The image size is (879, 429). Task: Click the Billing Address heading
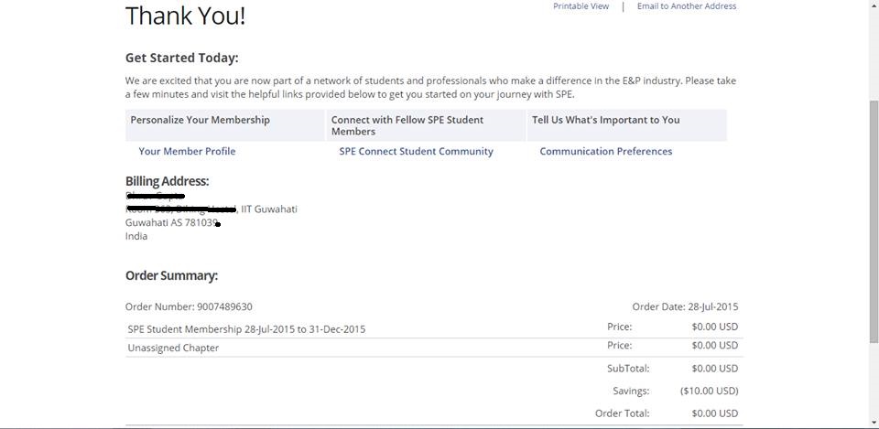tap(167, 181)
